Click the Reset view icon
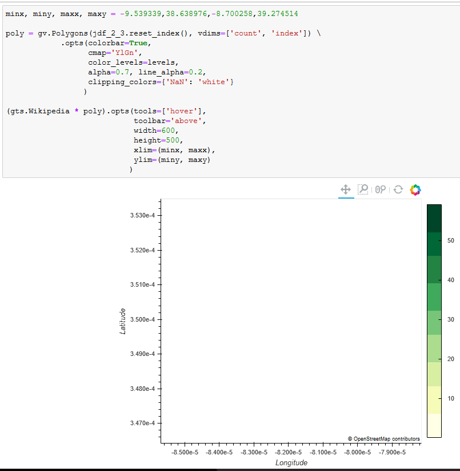The image size is (460, 471). (398, 189)
